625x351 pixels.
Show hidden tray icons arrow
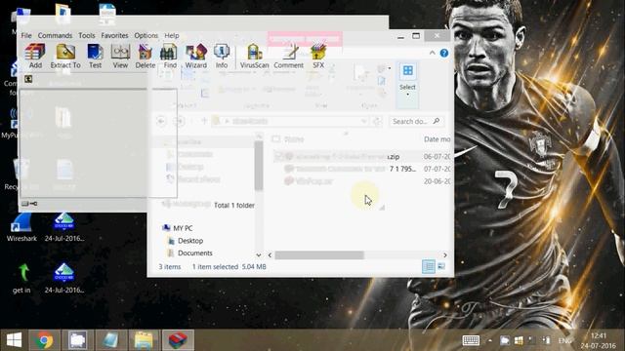pos(490,340)
